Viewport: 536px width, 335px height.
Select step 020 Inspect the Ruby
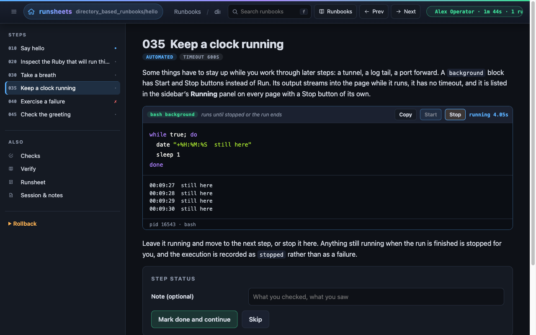click(63, 62)
